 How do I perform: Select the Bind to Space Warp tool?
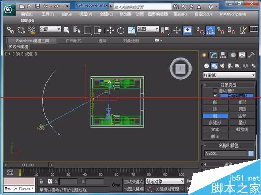32,30
